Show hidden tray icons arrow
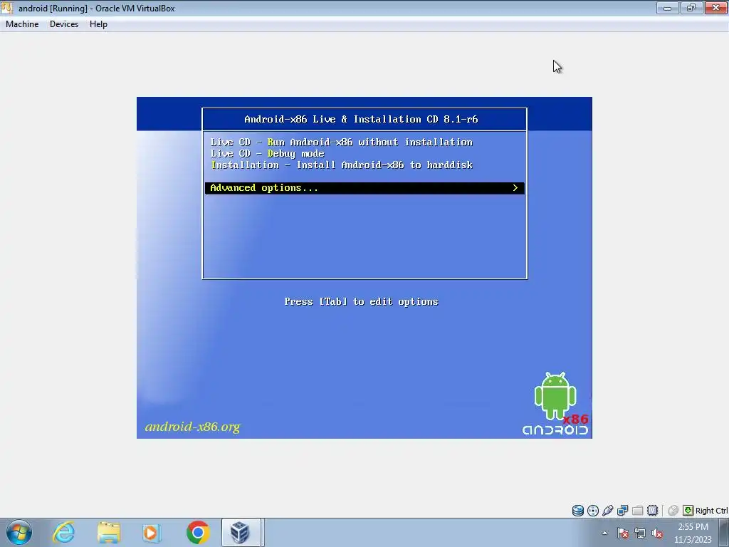This screenshot has width=729, height=547. (x=604, y=533)
